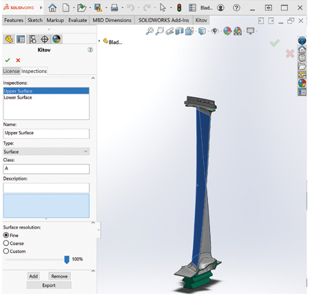Open the Kitov panel help icon

pos(90,50)
